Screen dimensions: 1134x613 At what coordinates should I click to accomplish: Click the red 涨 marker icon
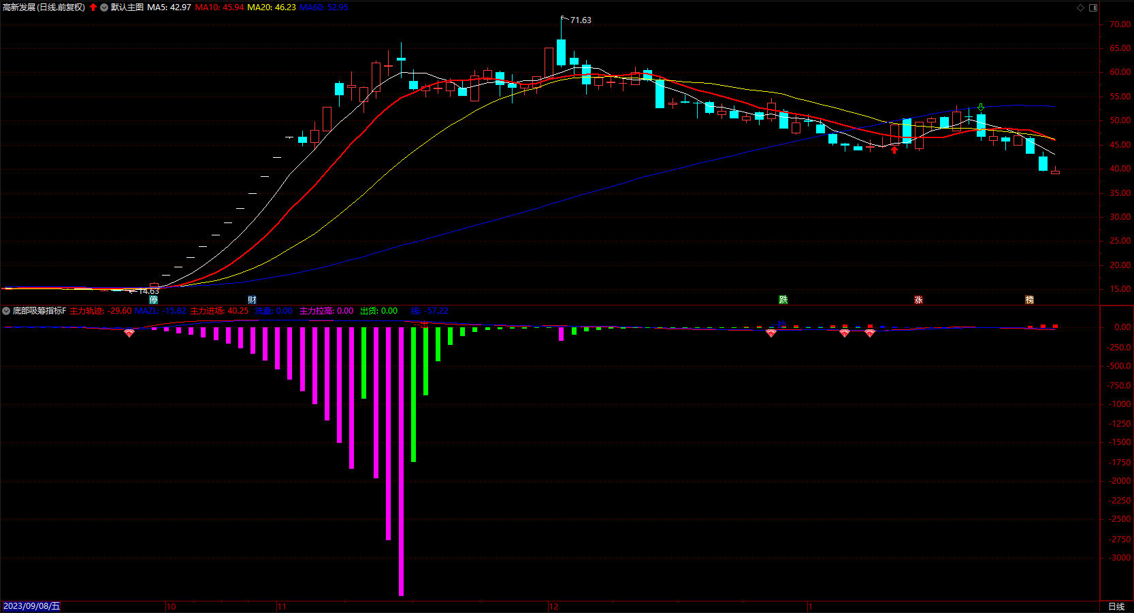pos(918,300)
